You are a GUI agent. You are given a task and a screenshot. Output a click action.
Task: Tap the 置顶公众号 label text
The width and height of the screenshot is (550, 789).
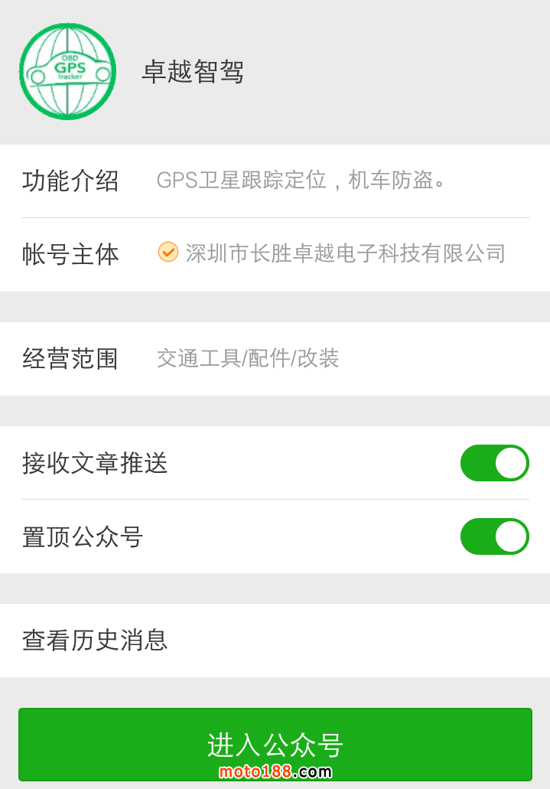pyautogui.click(x=83, y=537)
